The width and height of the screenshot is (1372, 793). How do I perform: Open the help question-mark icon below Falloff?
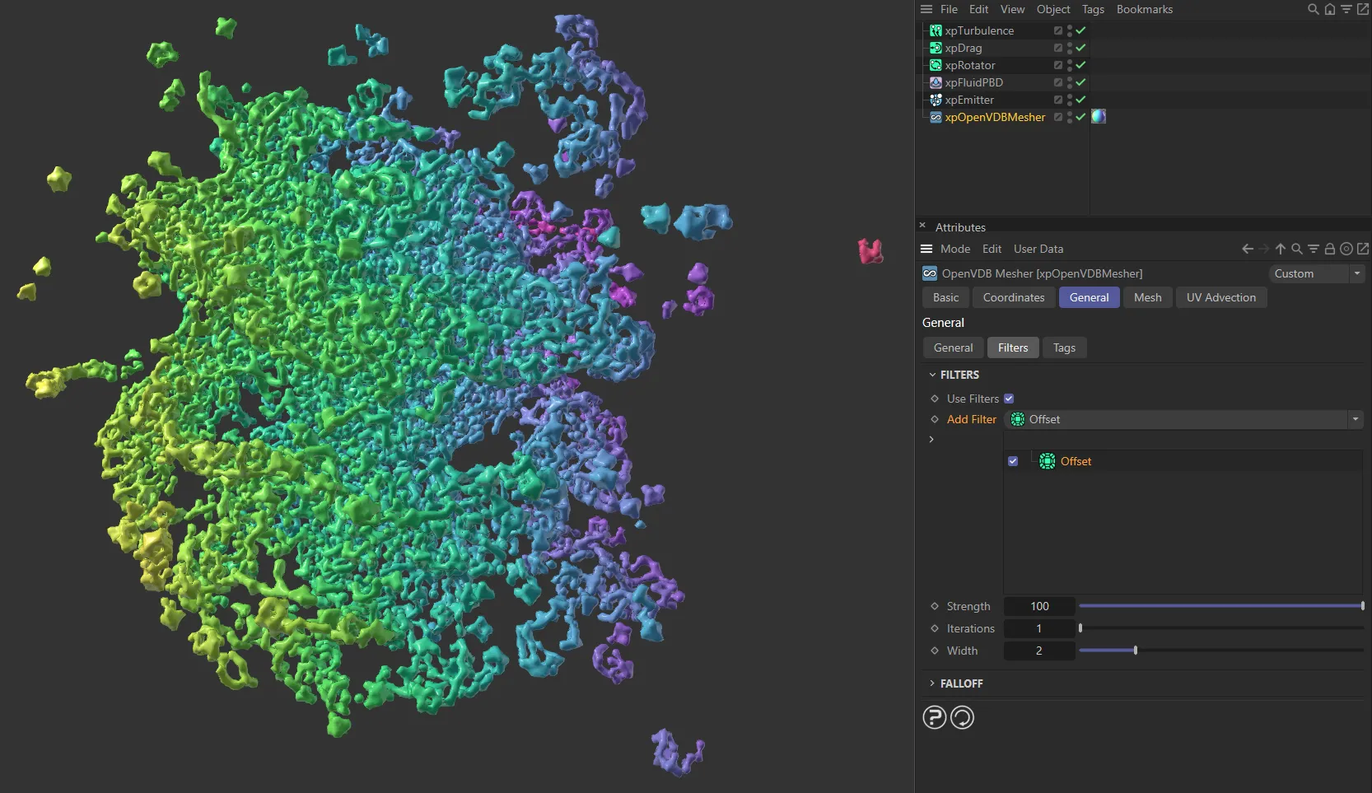click(934, 717)
